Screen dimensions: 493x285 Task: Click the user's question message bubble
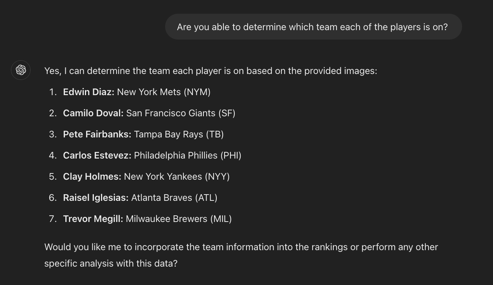pos(313,27)
